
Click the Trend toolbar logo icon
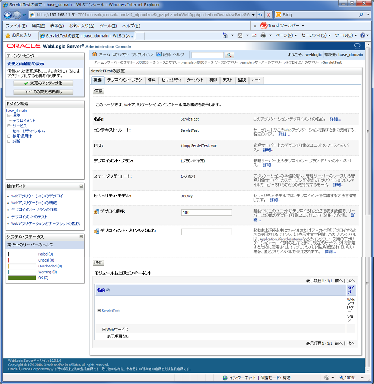click(x=264, y=26)
